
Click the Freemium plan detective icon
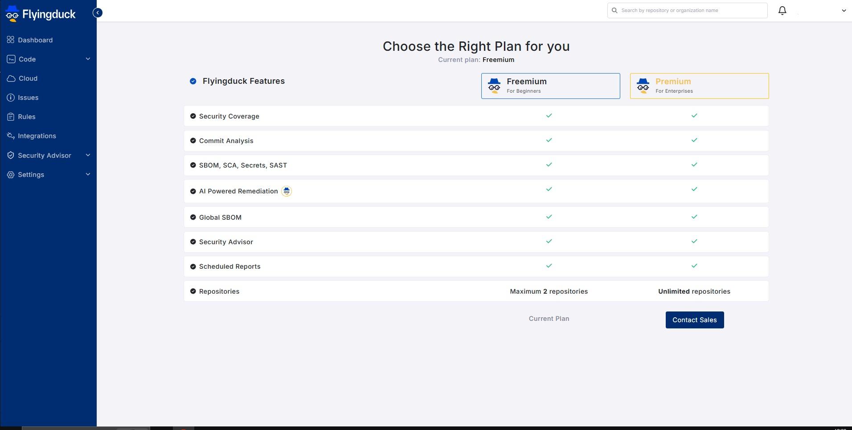(494, 86)
